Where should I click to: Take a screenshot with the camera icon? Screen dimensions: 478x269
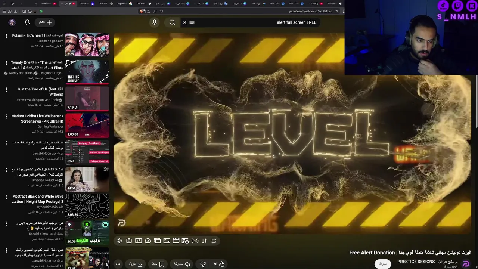click(129, 241)
